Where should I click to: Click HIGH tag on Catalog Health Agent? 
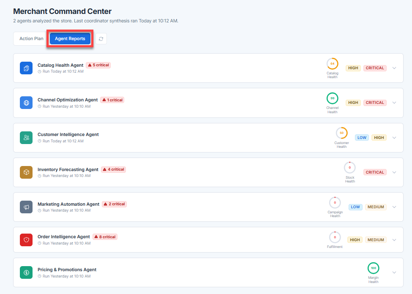(x=353, y=68)
